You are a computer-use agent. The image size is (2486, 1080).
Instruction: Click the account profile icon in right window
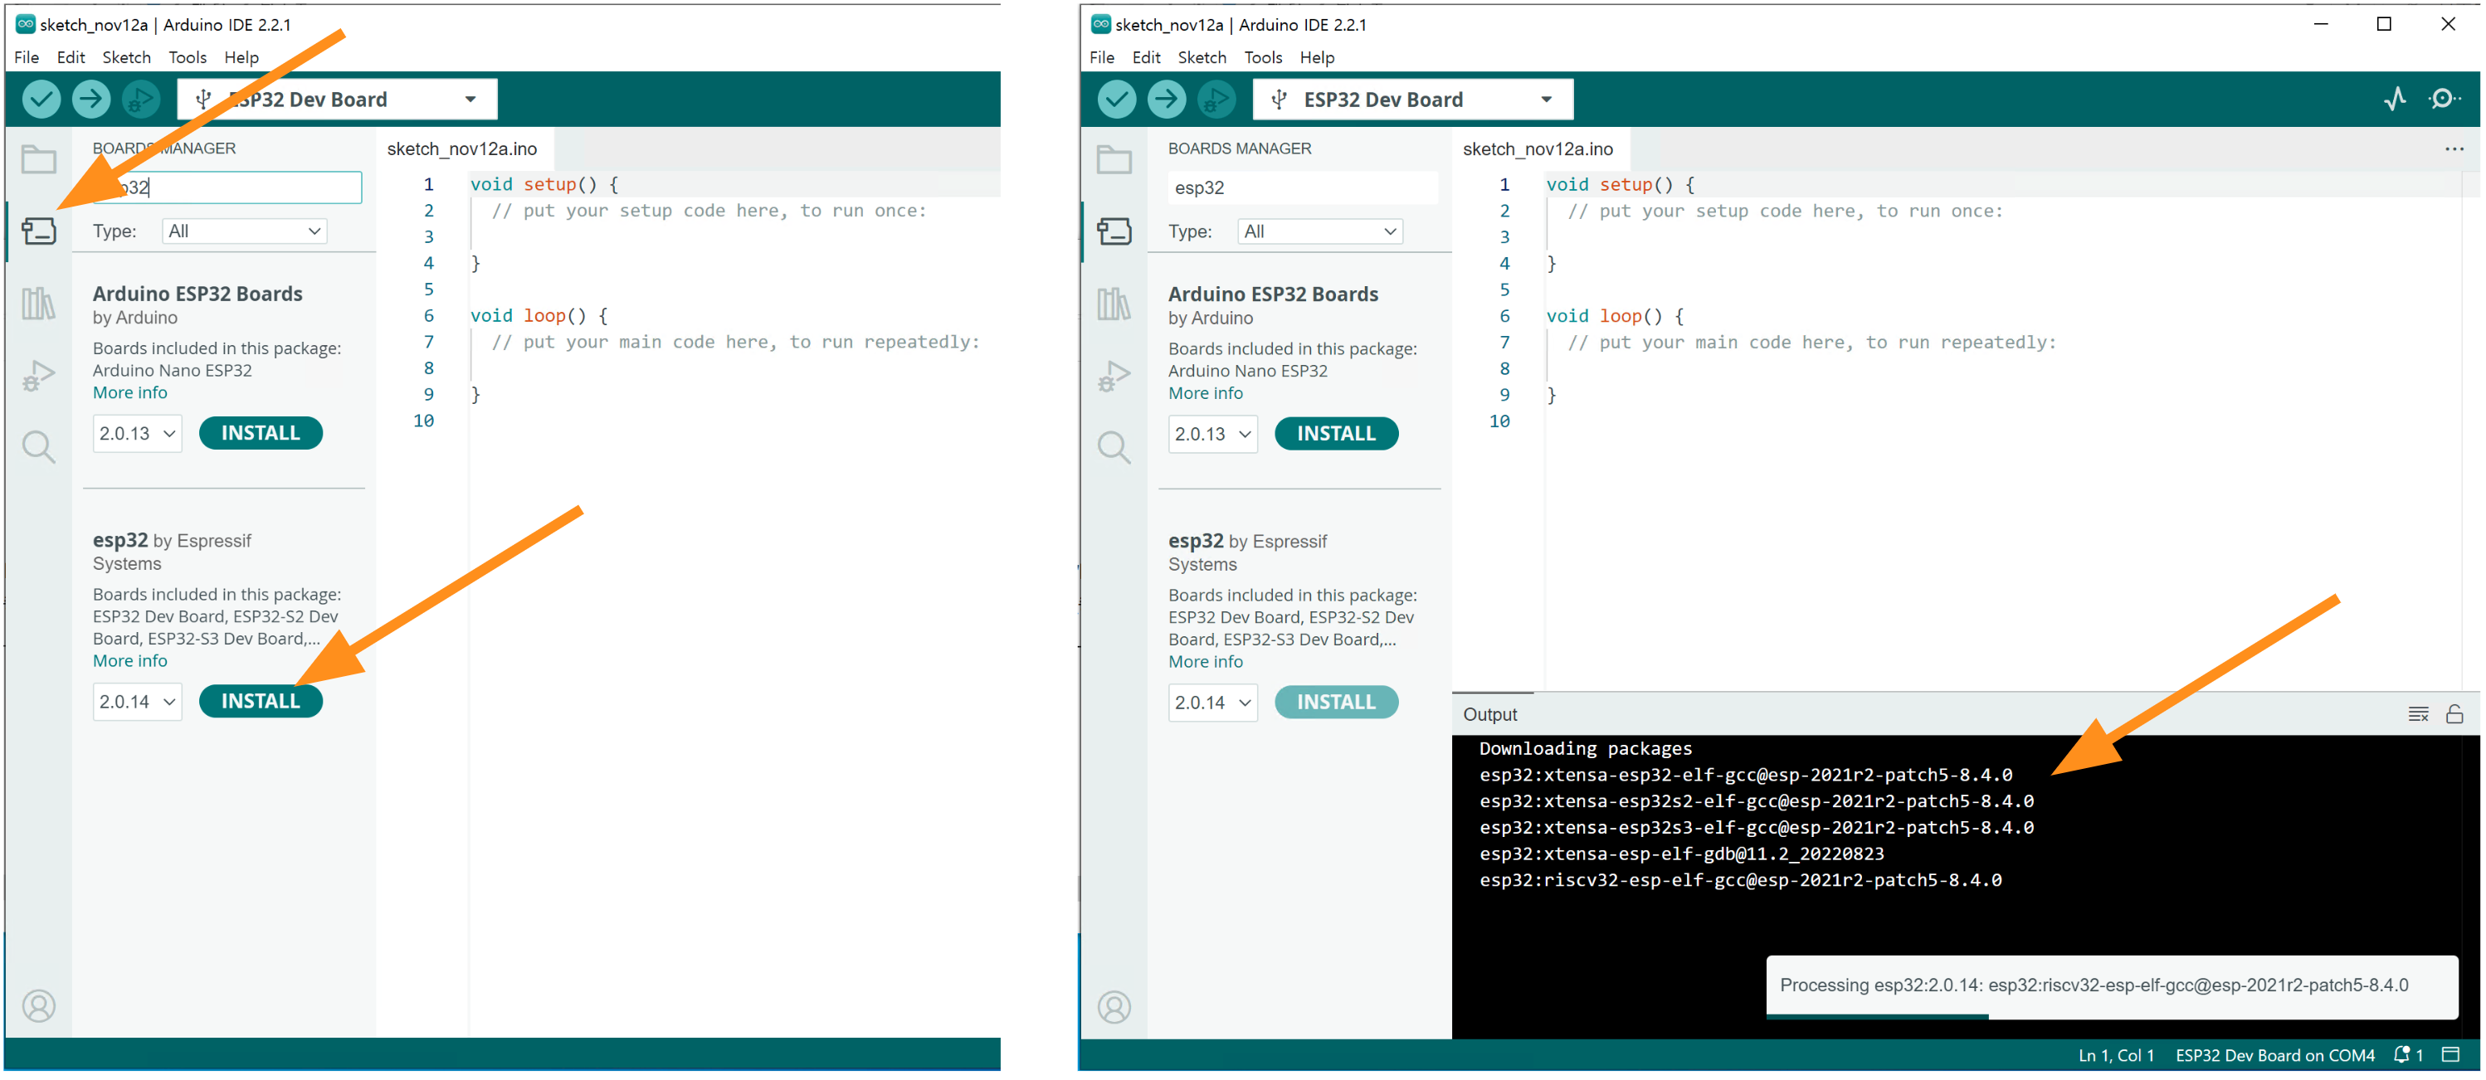[x=1114, y=1007]
